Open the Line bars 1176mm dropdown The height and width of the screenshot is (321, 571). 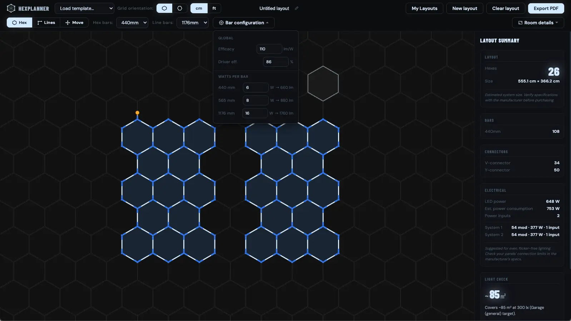[193, 22]
